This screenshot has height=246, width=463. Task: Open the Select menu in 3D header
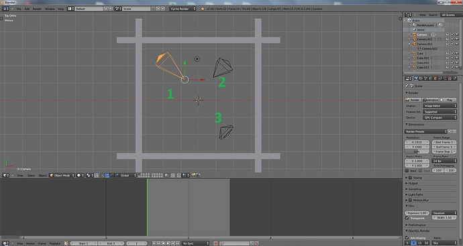32,176
